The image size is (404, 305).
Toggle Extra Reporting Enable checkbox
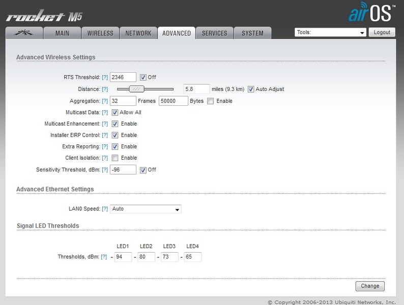point(115,146)
